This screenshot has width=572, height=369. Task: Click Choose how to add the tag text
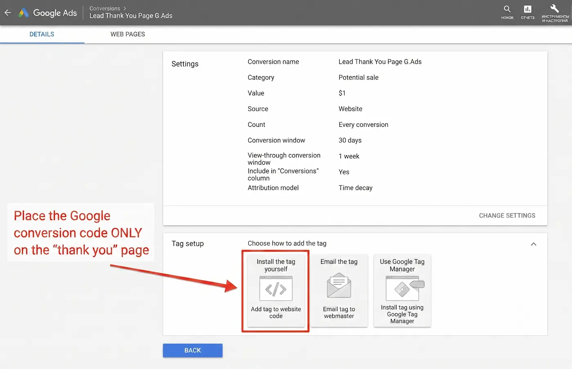point(287,243)
